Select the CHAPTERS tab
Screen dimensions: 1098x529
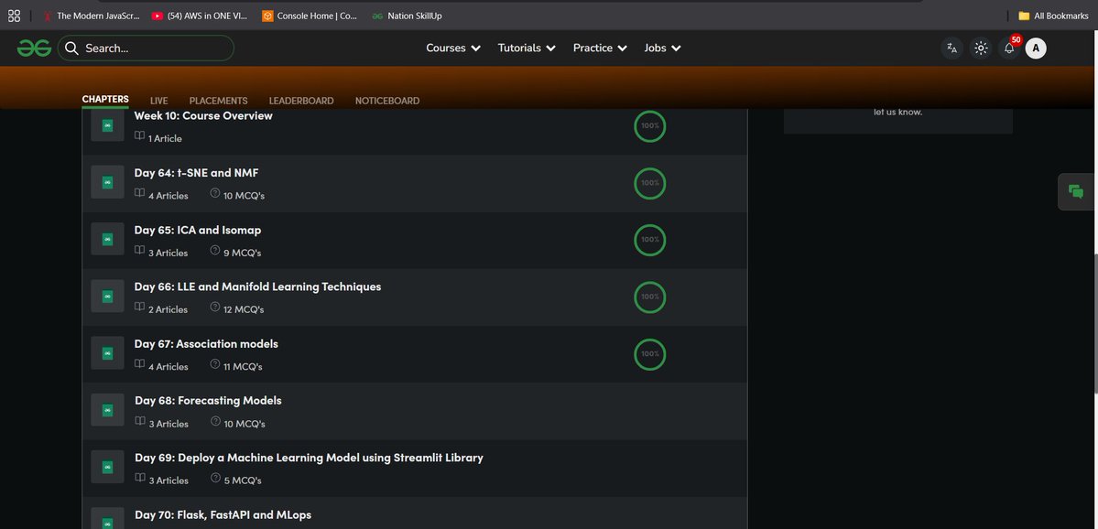tap(105, 100)
